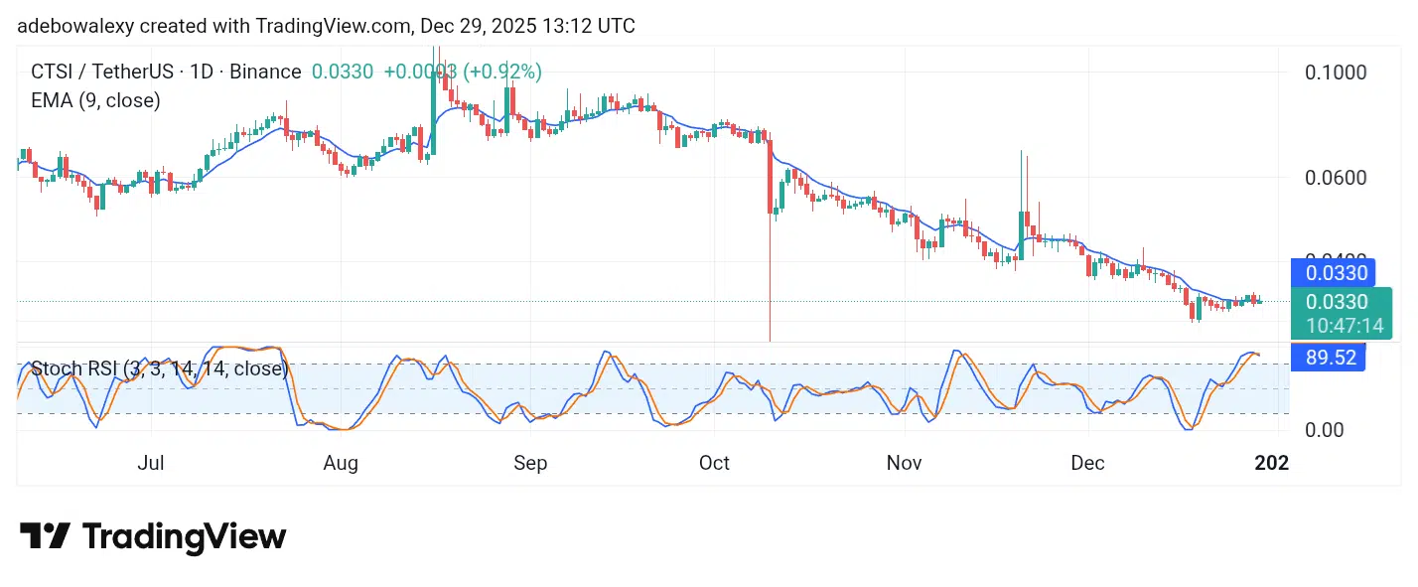Click the 0.1000 price scale level
The width and height of the screenshot is (1418, 587).
1337,73
